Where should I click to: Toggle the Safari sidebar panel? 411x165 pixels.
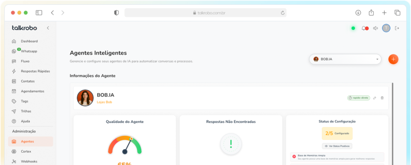pyautogui.click(x=39, y=12)
